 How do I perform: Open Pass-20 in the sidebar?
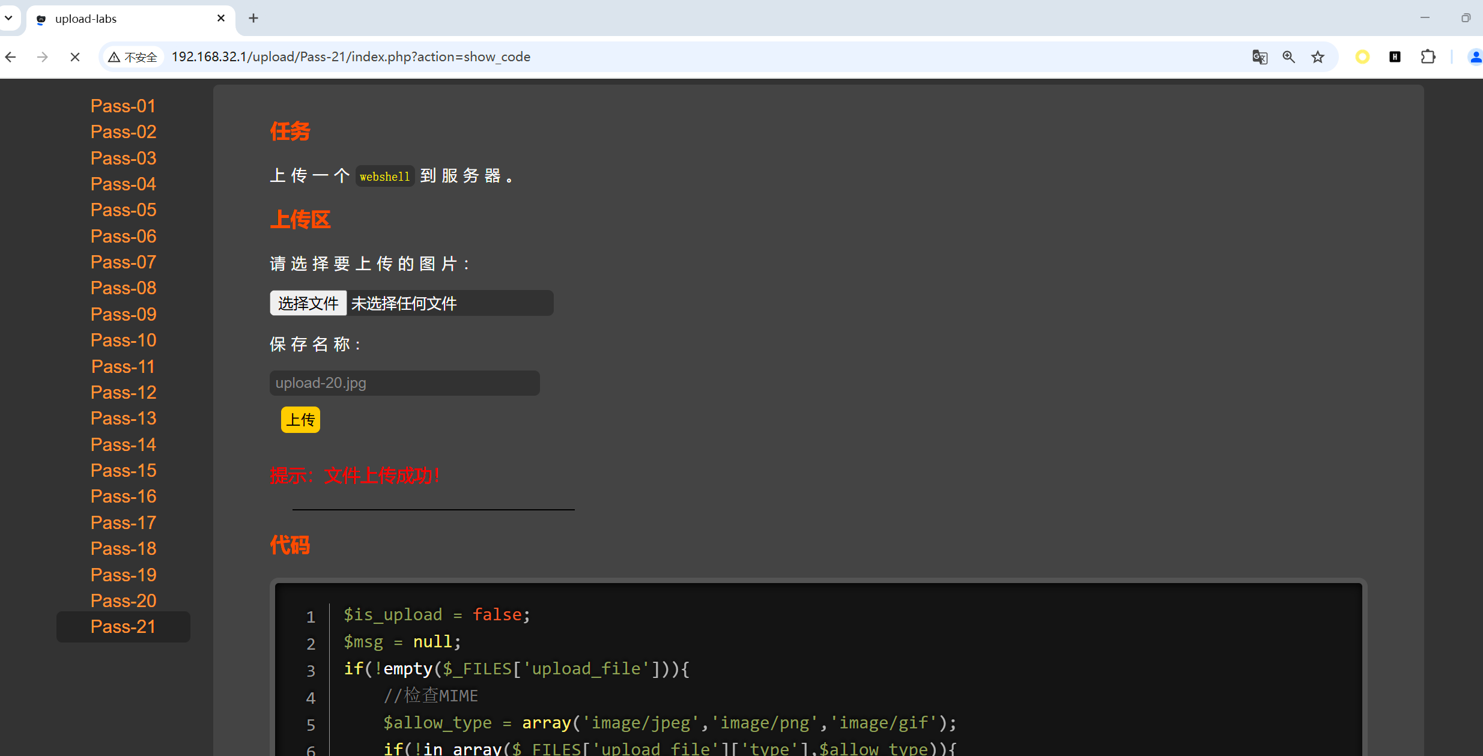pyautogui.click(x=123, y=600)
